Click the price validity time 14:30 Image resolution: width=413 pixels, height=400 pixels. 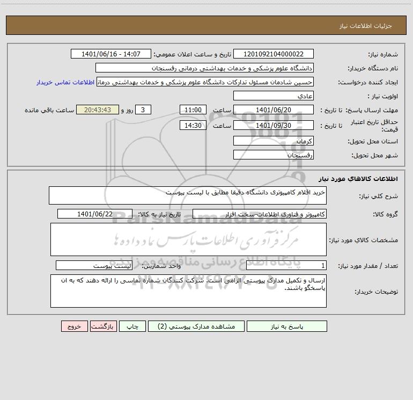193,125
